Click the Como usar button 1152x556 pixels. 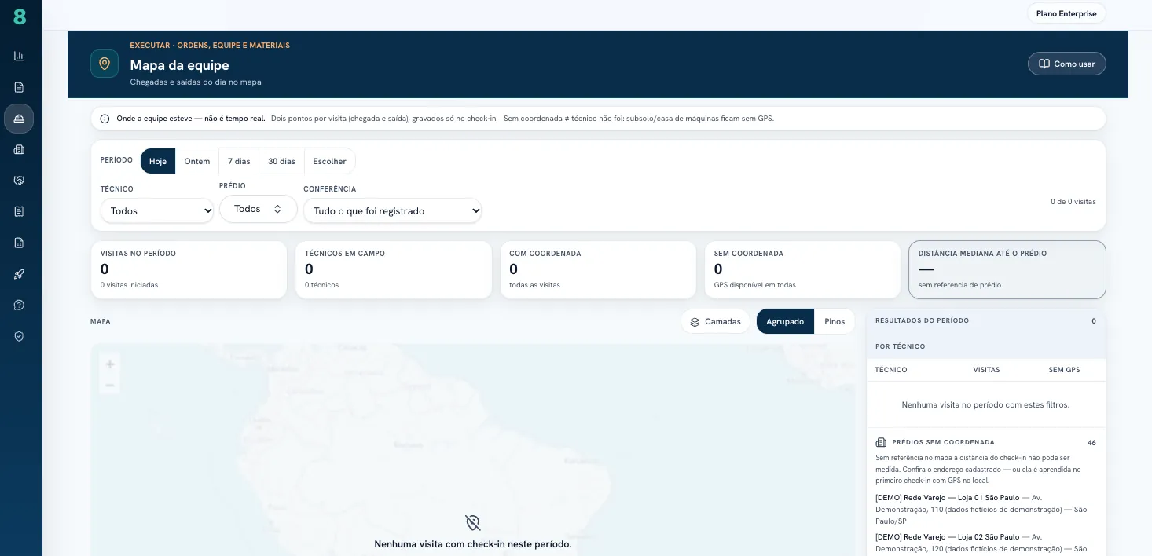(x=1066, y=64)
